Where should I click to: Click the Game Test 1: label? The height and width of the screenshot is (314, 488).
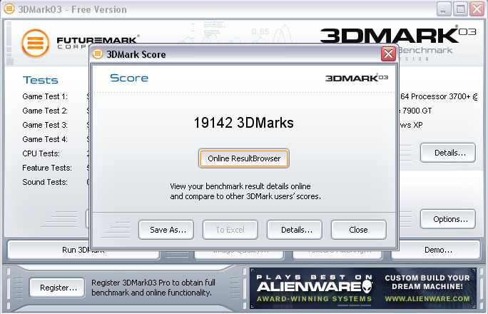[x=45, y=96]
